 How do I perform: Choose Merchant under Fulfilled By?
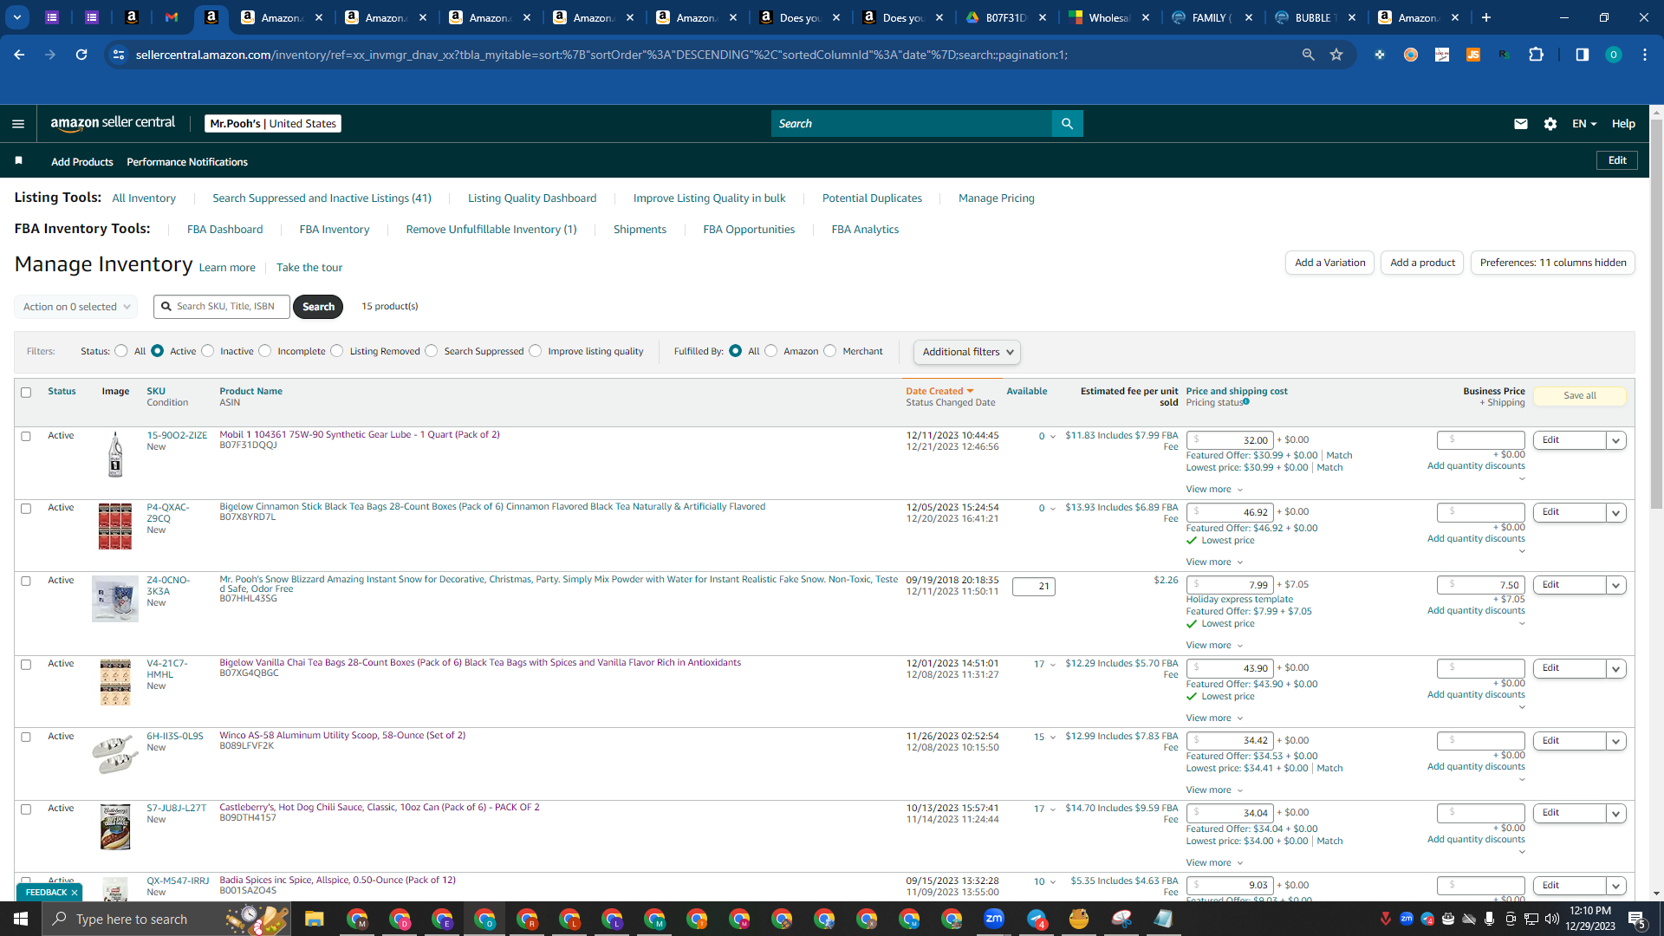coord(830,351)
